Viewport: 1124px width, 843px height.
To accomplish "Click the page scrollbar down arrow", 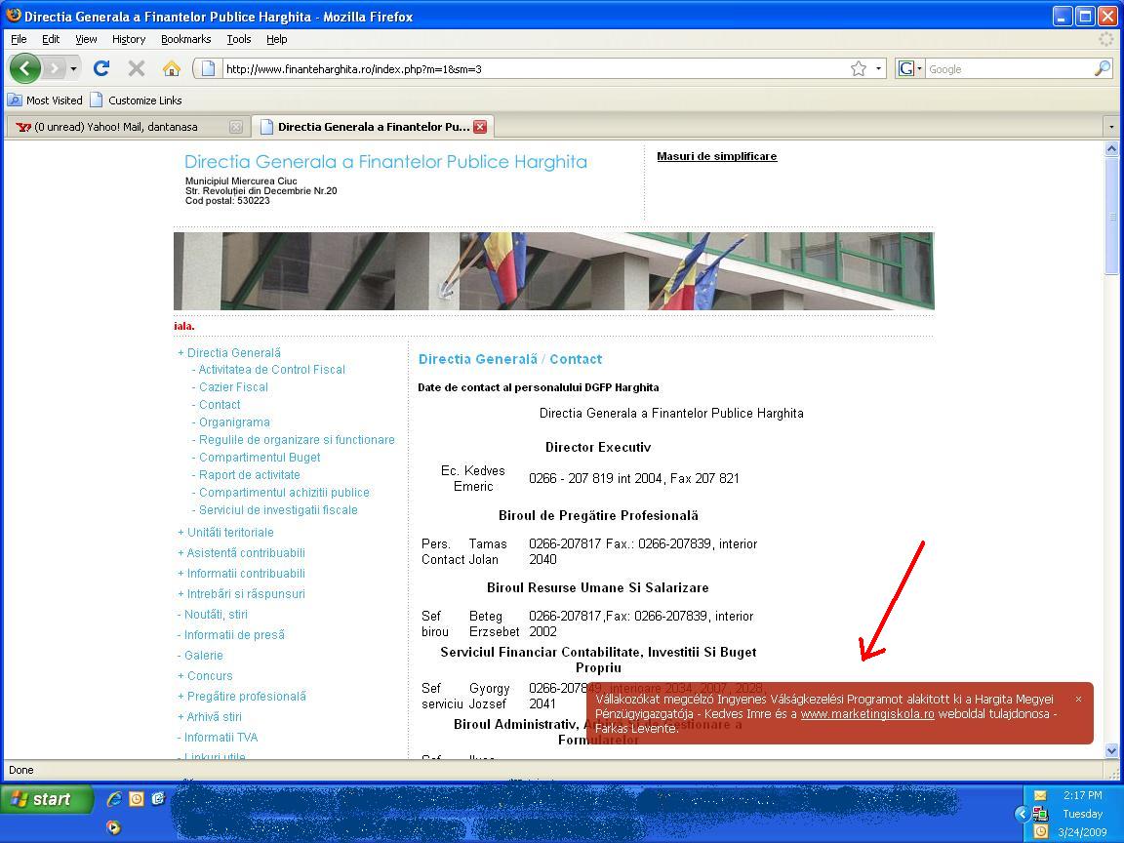I will coord(1112,751).
